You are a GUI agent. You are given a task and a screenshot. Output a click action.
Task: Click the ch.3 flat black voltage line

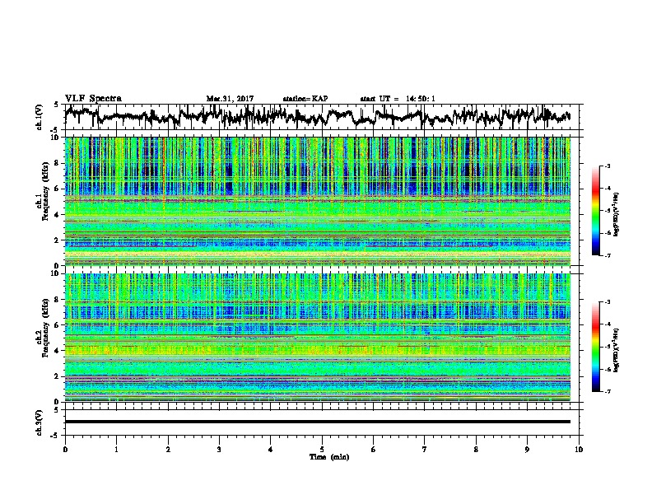point(318,422)
